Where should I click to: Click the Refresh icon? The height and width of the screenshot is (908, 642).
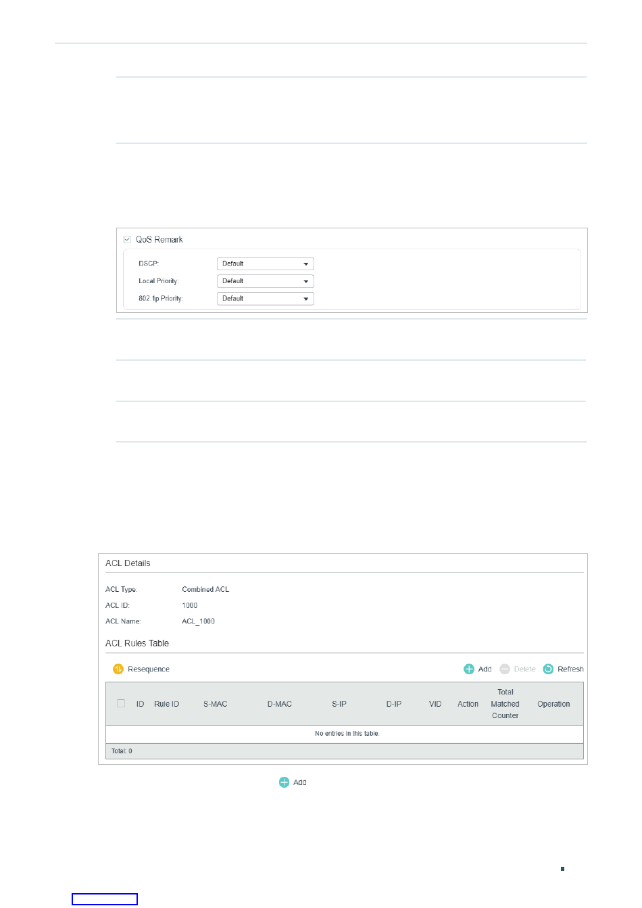(549, 669)
